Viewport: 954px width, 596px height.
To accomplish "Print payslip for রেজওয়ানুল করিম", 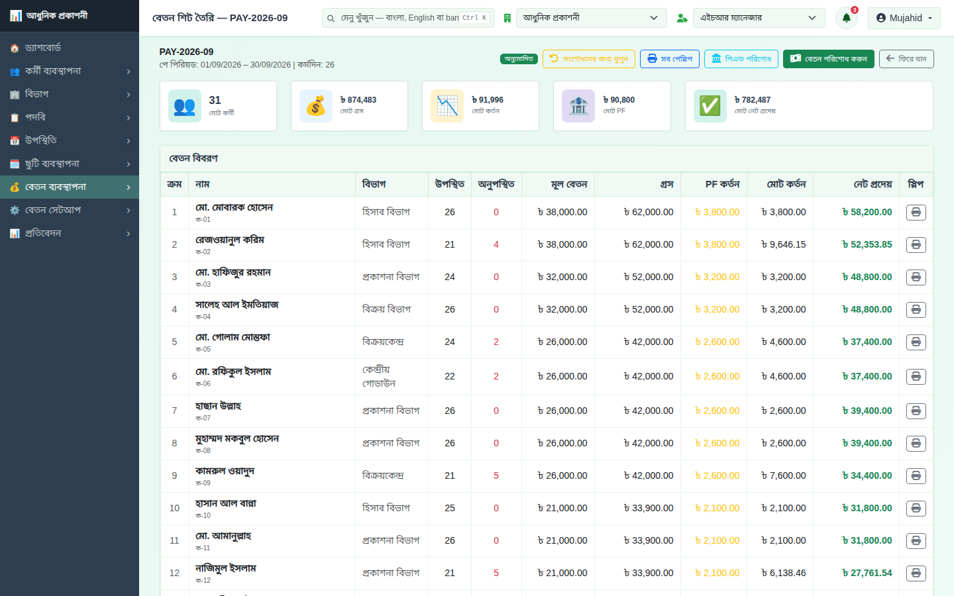I will 916,245.
